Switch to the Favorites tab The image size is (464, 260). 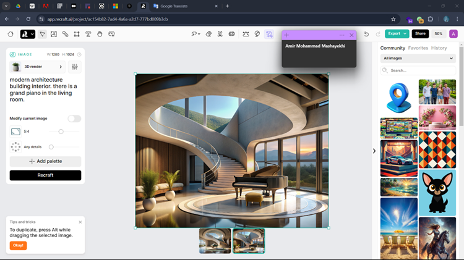pyautogui.click(x=418, y=48)
